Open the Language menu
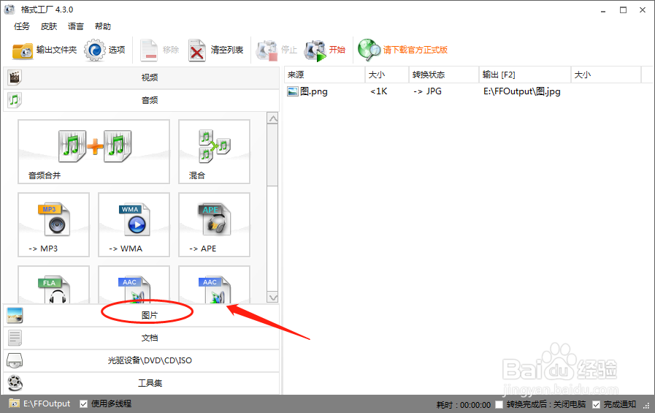Image resolution: width=655 pixels, height=413 pixels. [x=76, y=26]
